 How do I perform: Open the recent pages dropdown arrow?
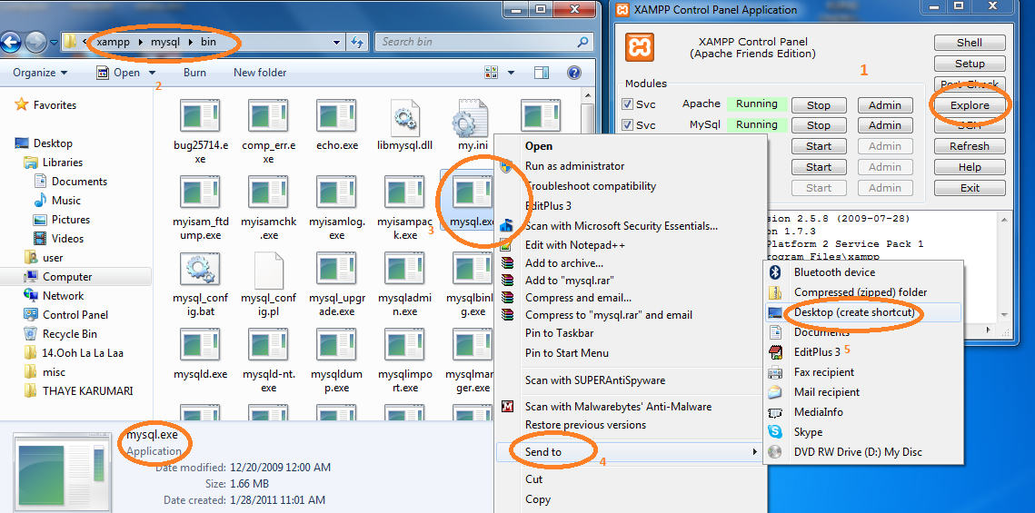tap(54, 43)
